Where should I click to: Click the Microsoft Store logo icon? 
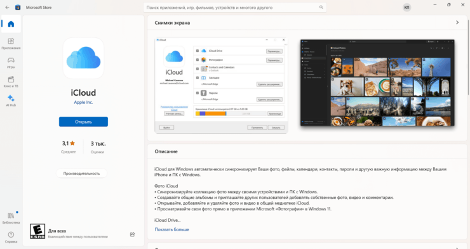pyautogui.click(x=18, y=8)
